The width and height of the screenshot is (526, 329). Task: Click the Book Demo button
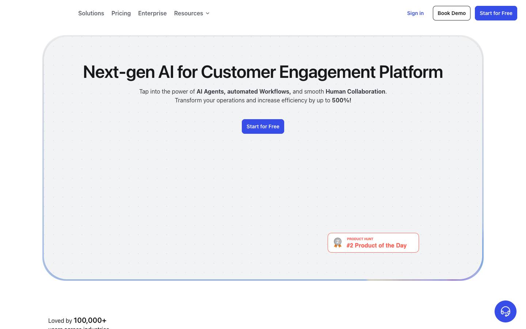coord(451,13)
